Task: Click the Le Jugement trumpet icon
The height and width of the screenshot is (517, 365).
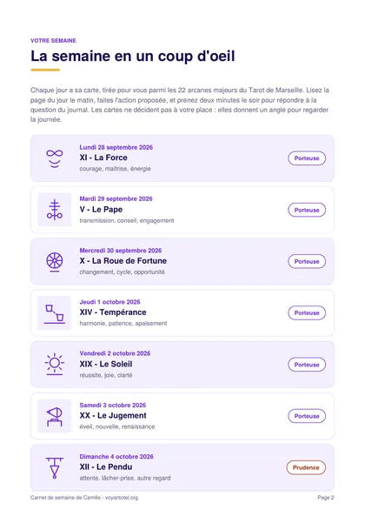Action: pos(54,416)
